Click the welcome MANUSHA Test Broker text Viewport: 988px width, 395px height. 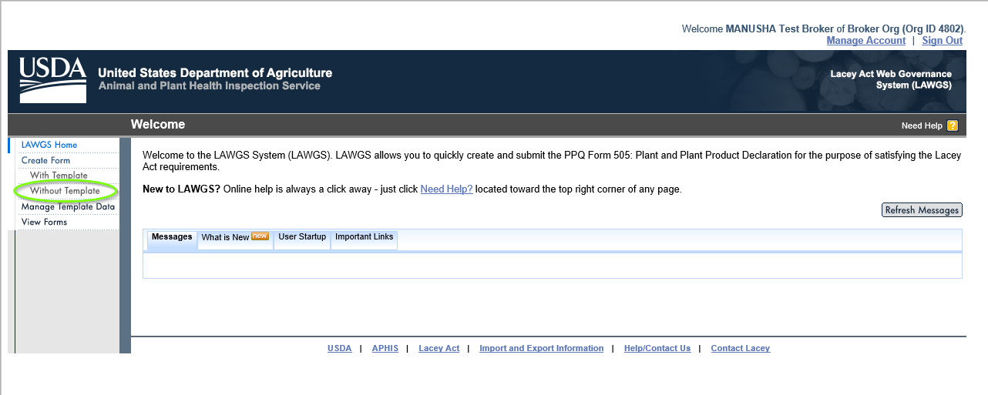[x=823, y=28]
